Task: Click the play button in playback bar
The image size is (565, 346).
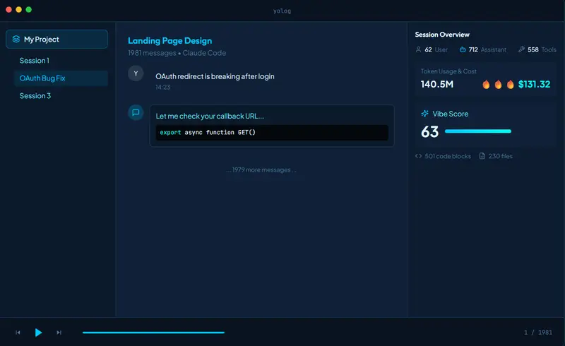Action: (x=39, y=332)
